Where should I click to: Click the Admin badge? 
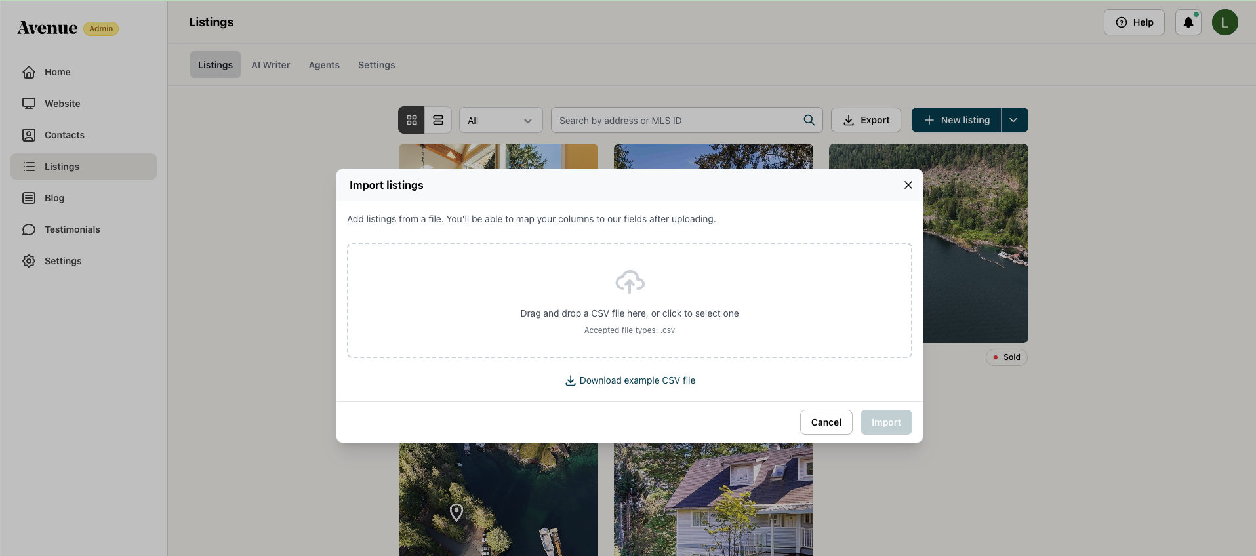[101, 29]
